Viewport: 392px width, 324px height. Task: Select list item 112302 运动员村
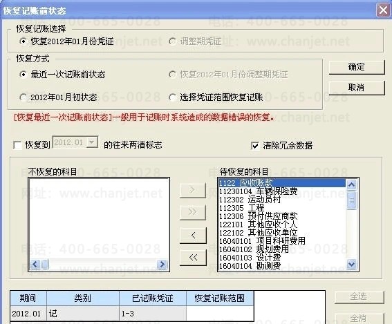click(x=282, y=200)
